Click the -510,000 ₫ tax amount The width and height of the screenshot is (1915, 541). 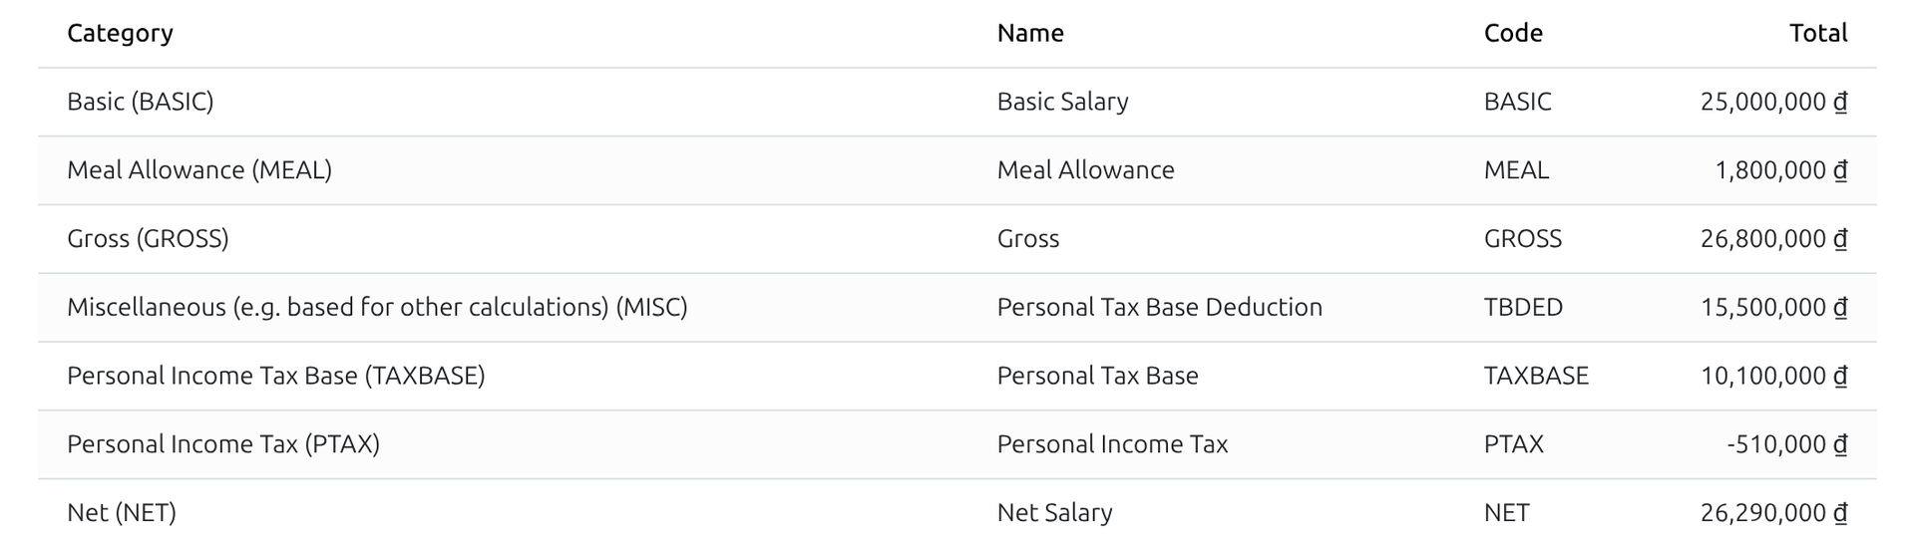coord(1787,444)
